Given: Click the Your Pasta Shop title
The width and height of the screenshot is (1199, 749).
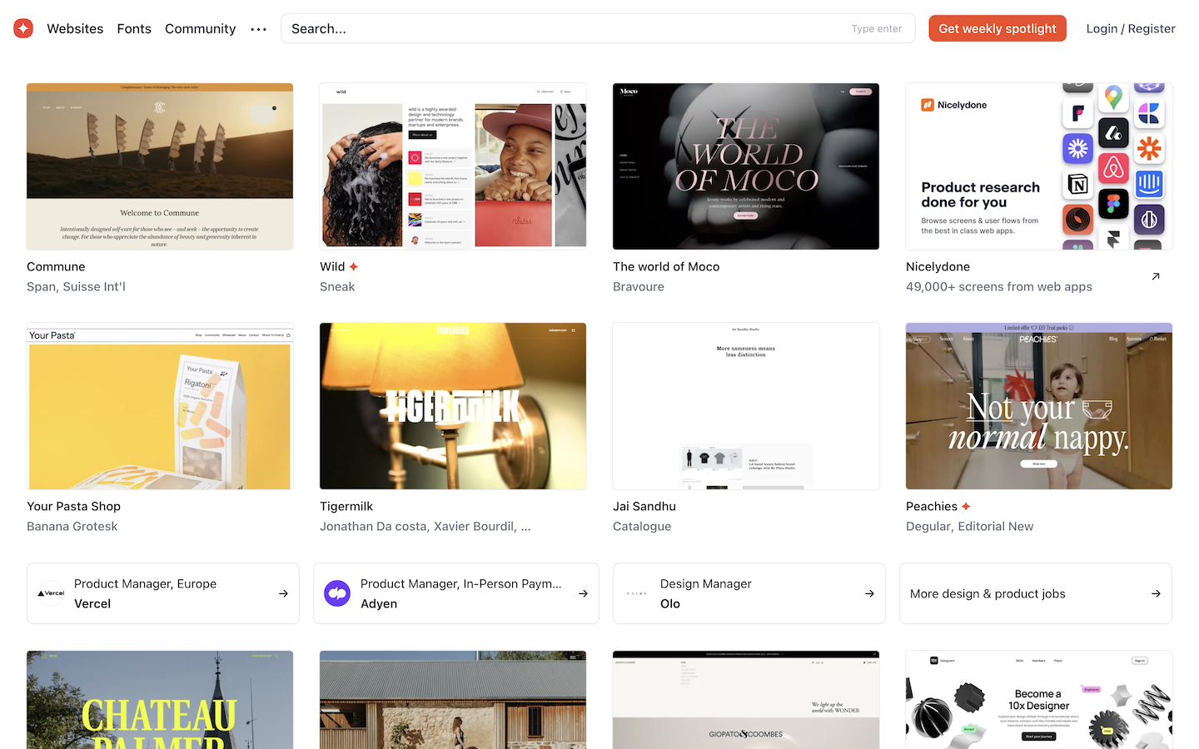Looking at the screenshot, I should coord(73,506).
